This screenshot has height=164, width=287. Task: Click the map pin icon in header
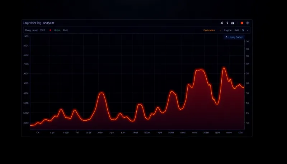[x=227, y=23]
